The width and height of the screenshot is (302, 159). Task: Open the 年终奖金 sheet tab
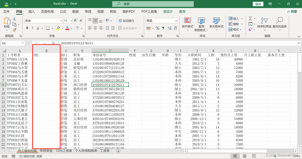[46, 151]
